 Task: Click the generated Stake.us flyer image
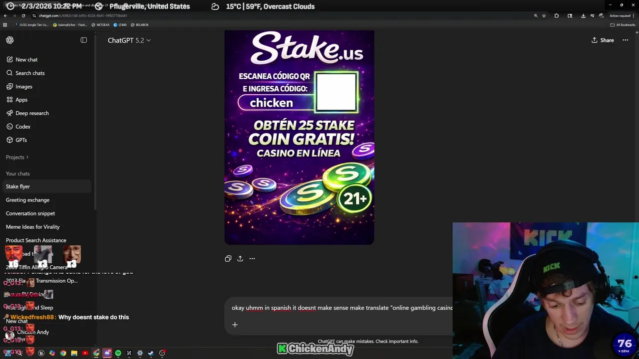click(299, 138)
